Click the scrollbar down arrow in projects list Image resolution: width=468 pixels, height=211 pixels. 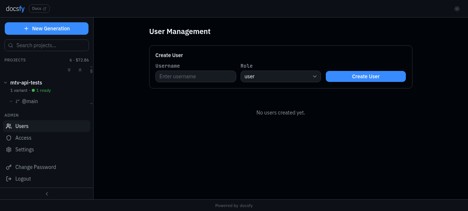(91, 104)
